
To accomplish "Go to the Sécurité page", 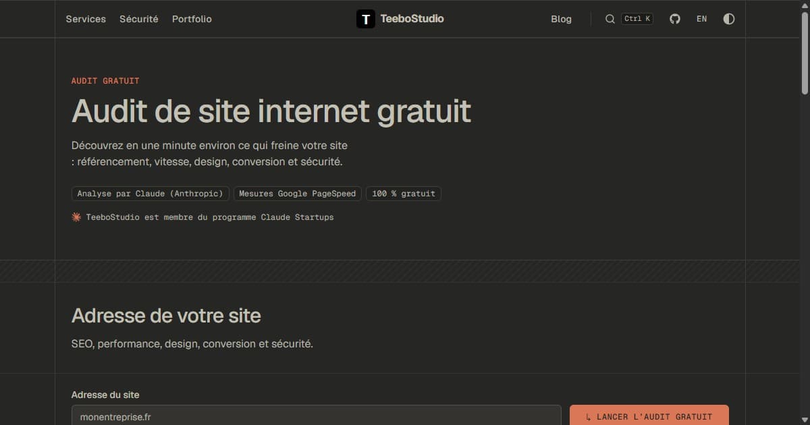I will [139, 19].
